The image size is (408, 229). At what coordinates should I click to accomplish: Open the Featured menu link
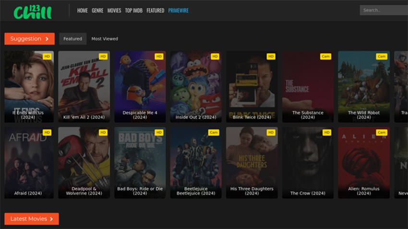coord(156,11)
